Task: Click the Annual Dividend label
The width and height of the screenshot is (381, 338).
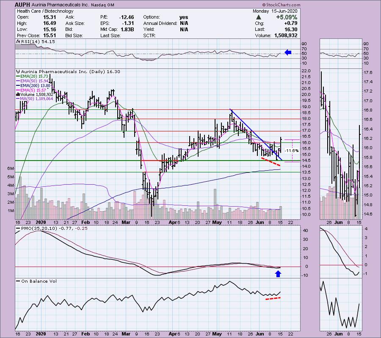Action: point(160,23)
